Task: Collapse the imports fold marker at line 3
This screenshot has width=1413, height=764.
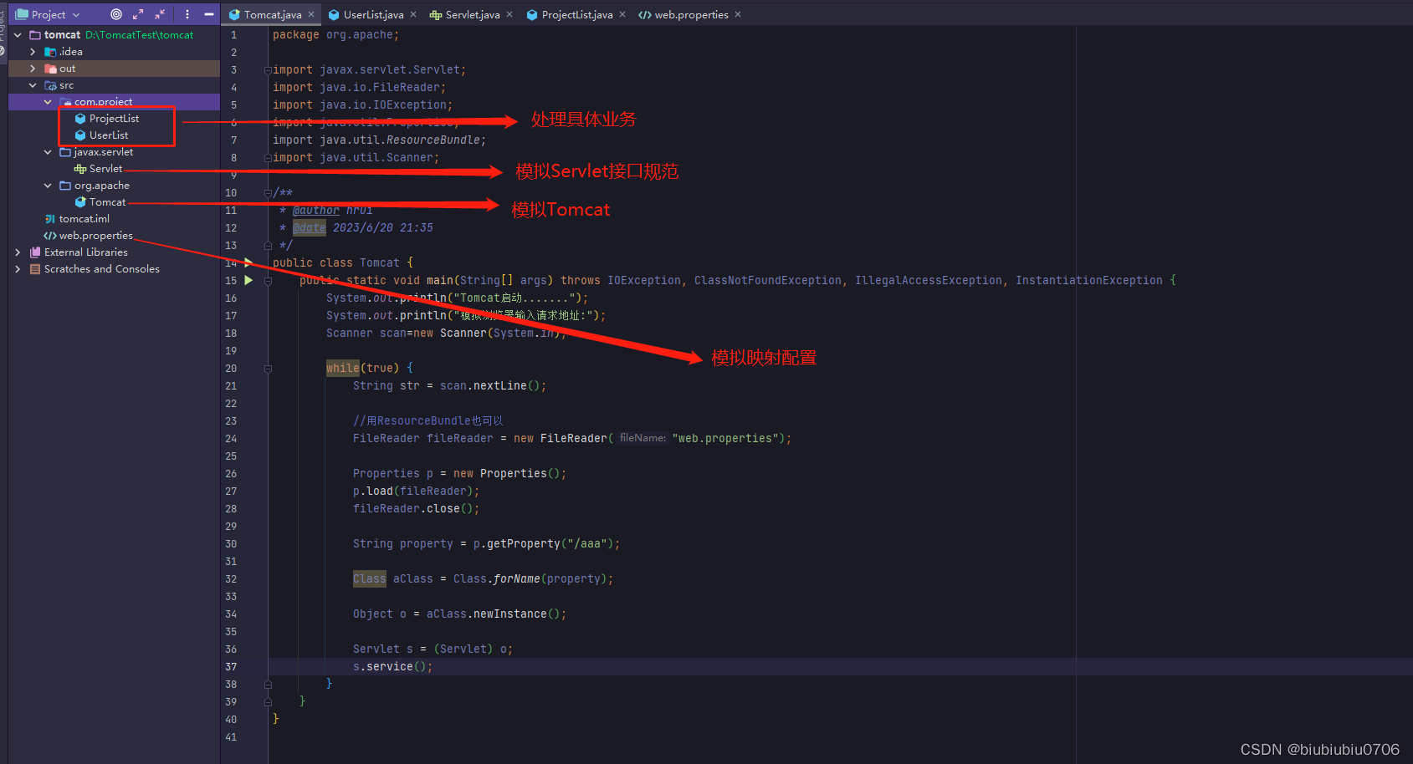Action: tap(268, 69)
